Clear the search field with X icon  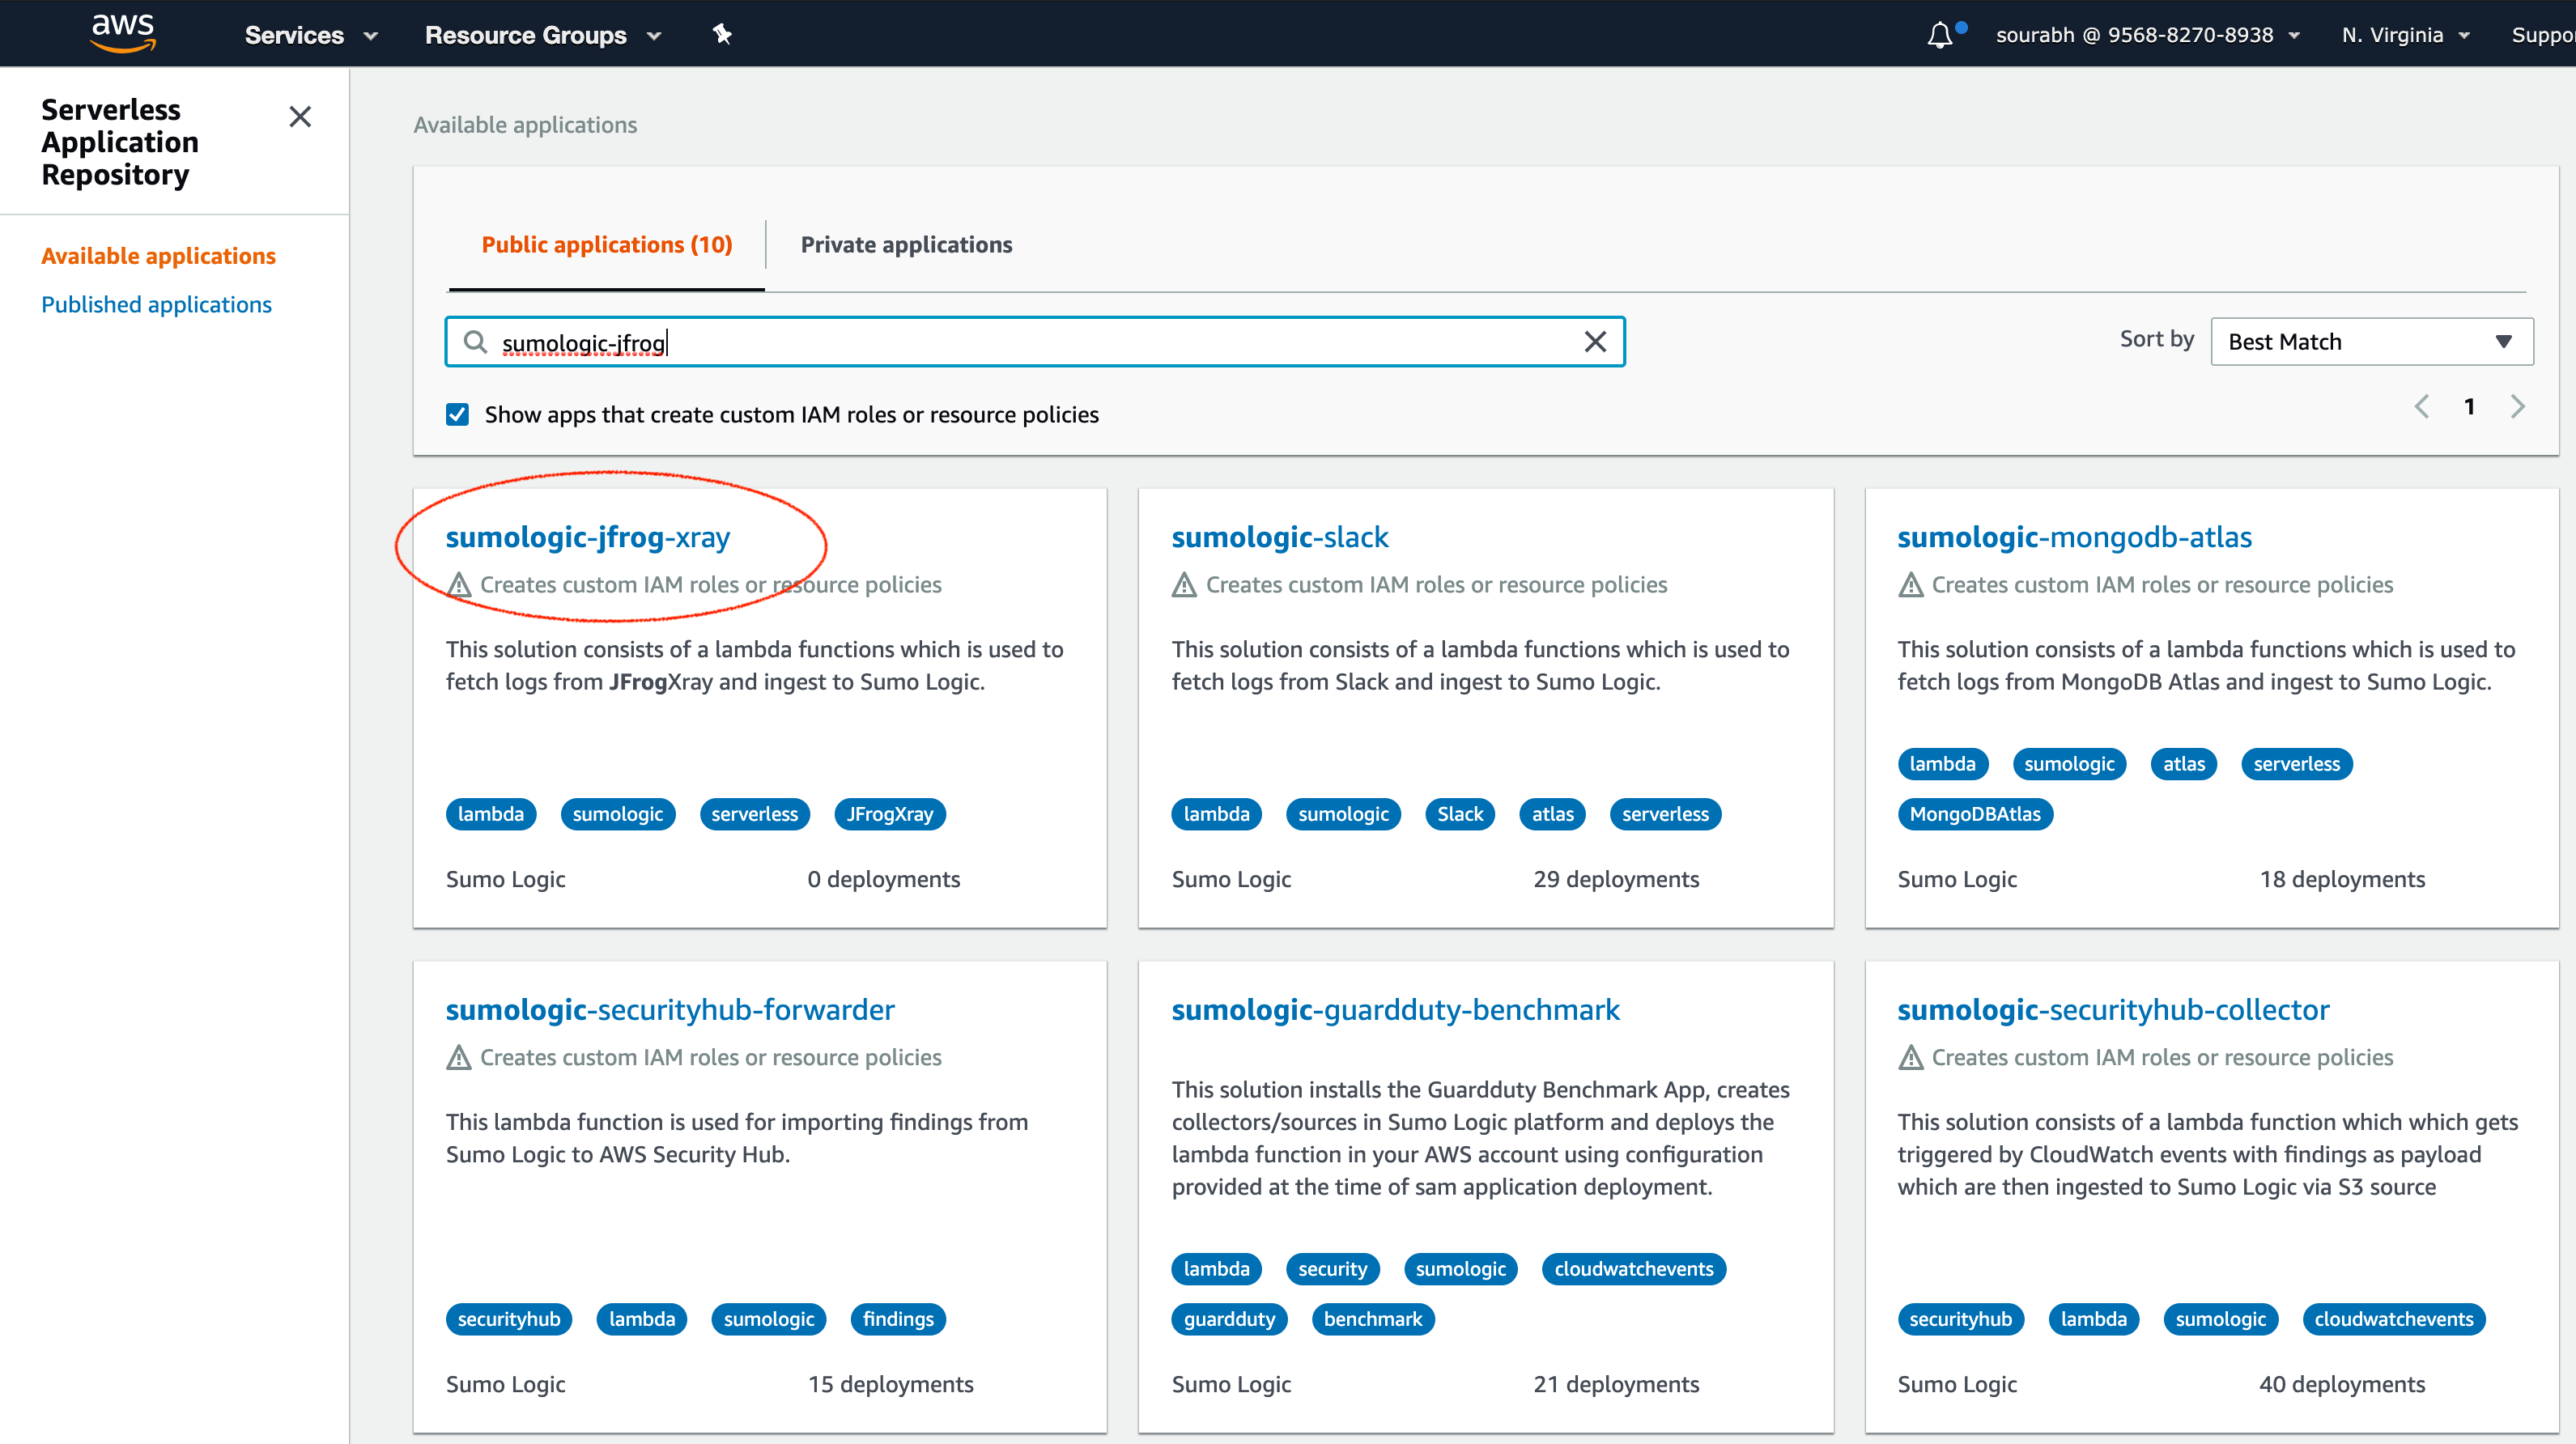point(1595,342)
